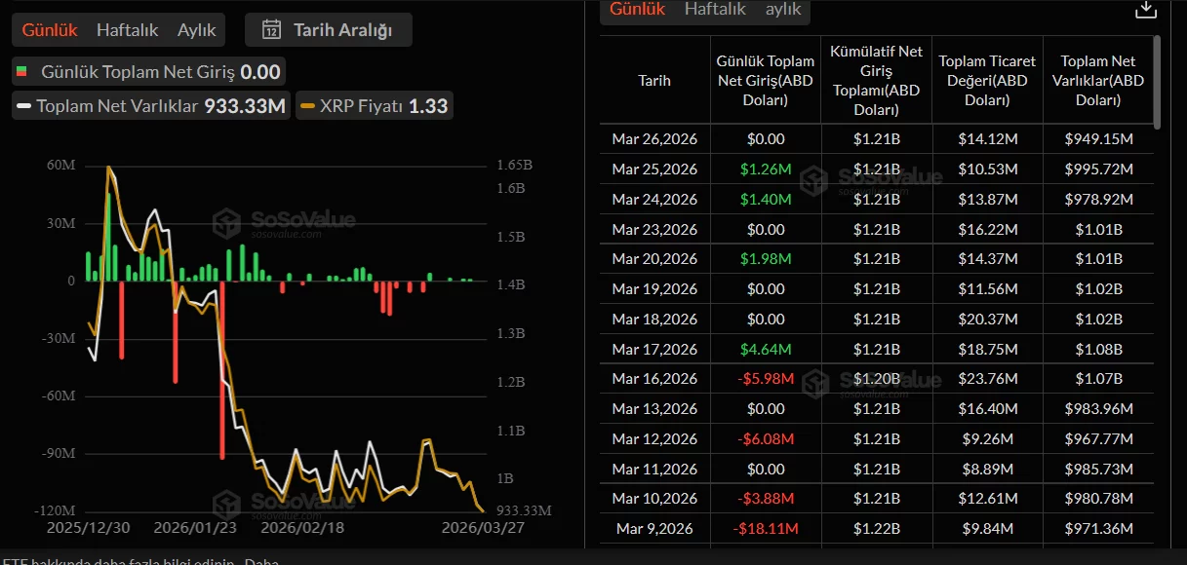The width and height of the screenshot is (1187, 565).
Task: Click the download icon above the table
Action: click(1146, 9)
